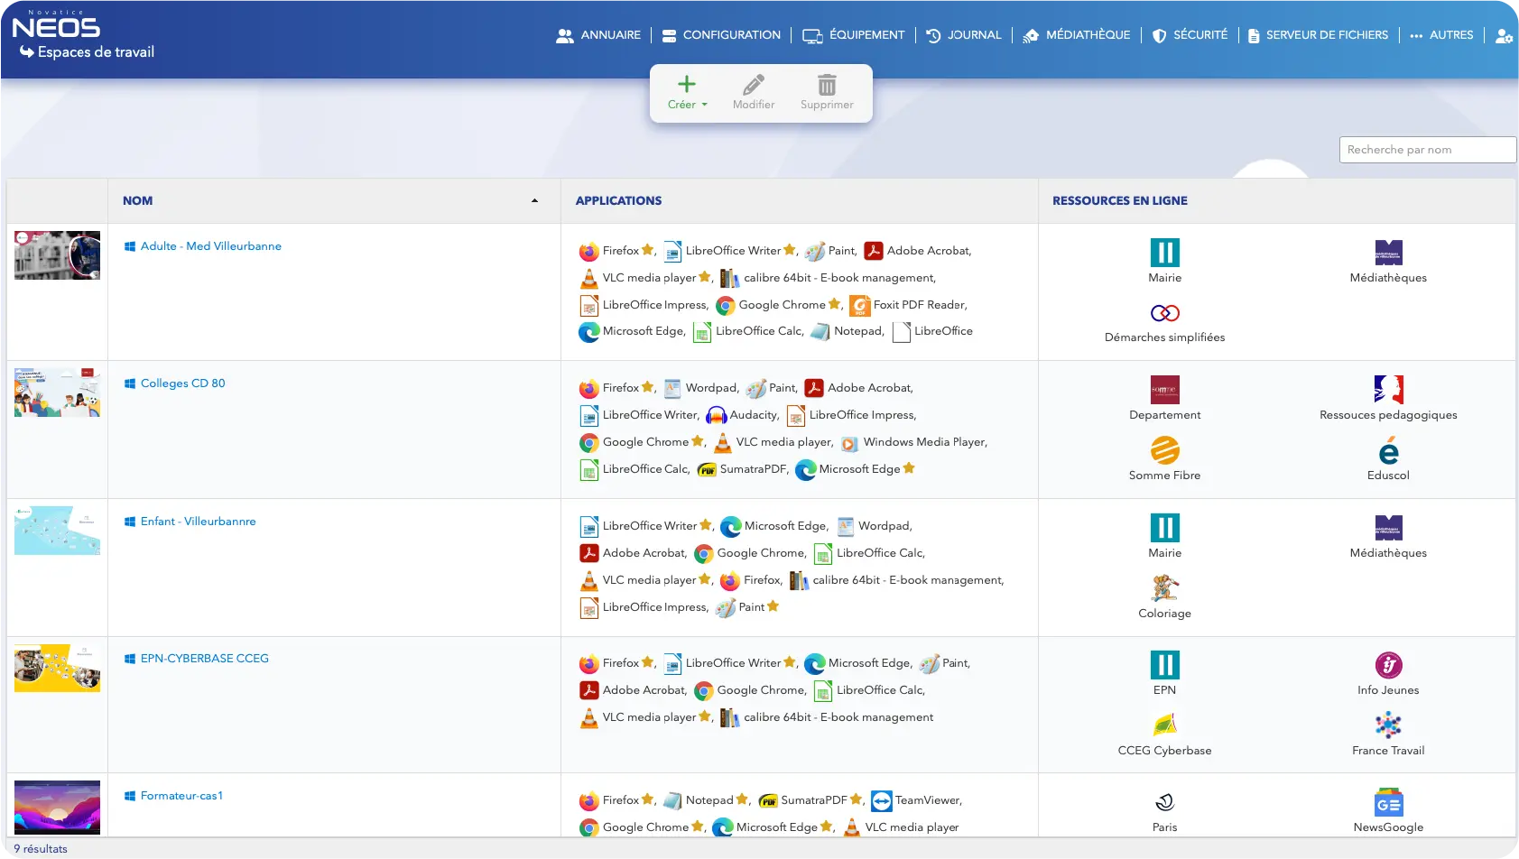Image resolution: width=1519 pixels, height=859 pixels.
Task: Toggle the NOM column sort order
Action: click(534, 201)
